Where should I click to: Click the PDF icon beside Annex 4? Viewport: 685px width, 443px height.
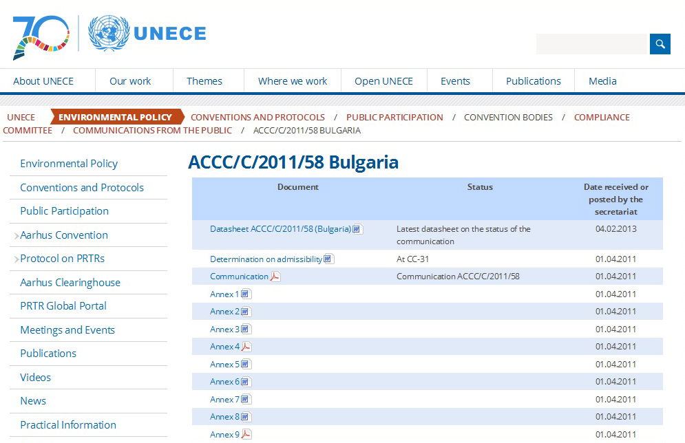[x=246, y=347]
